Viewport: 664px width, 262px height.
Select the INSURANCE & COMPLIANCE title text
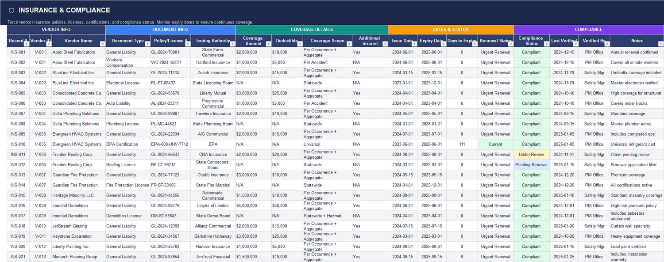pos(64,10)
